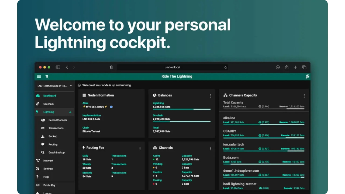The height and width of the screenshot is (194, 345).
Task: Click the umbrel.local address bar
Action: [x=172, y=67]
